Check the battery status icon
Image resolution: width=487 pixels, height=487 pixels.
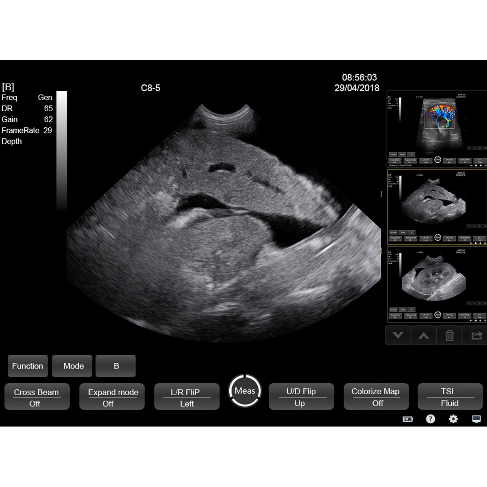pyautogui.click(x=407, y=419)
